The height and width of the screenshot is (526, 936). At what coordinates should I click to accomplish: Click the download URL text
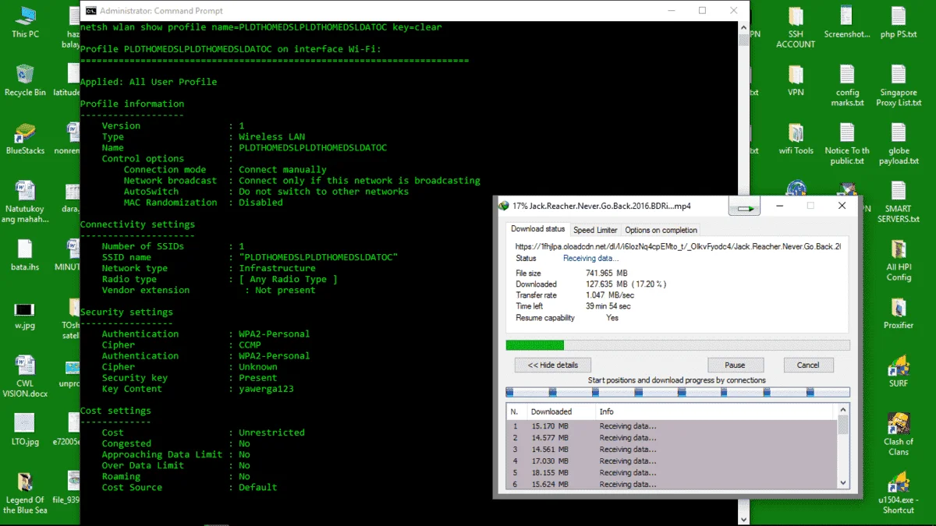click(x=678, y=246)
